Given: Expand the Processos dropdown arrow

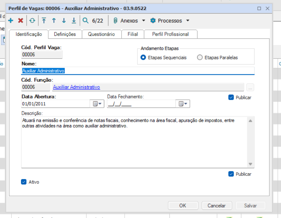Looking at the screenshot, I should coord(188,20).
